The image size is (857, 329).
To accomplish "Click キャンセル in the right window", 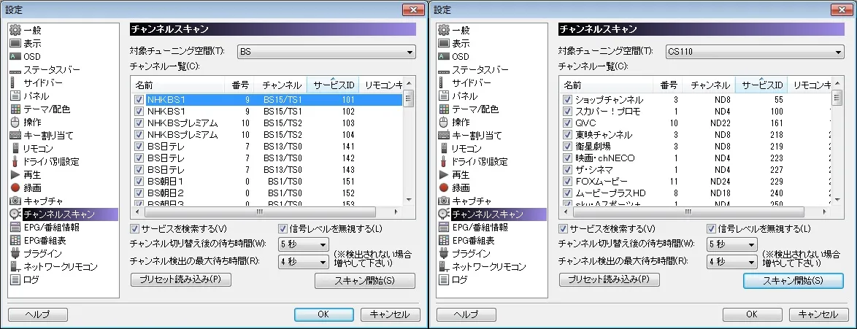I will pyautogui.click(x=818, y=314).
